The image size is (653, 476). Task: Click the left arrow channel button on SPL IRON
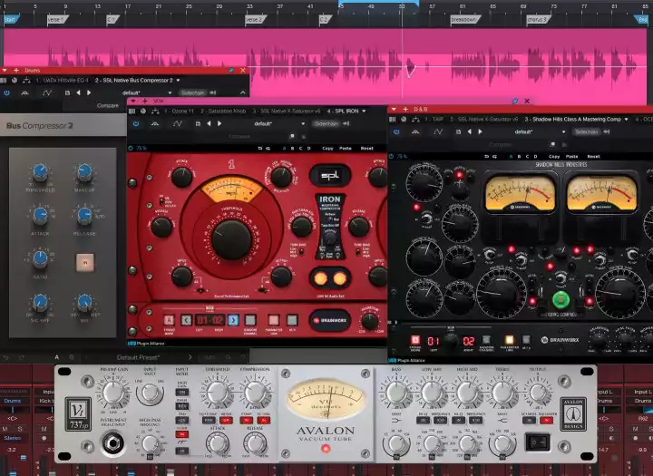[186, 320]
